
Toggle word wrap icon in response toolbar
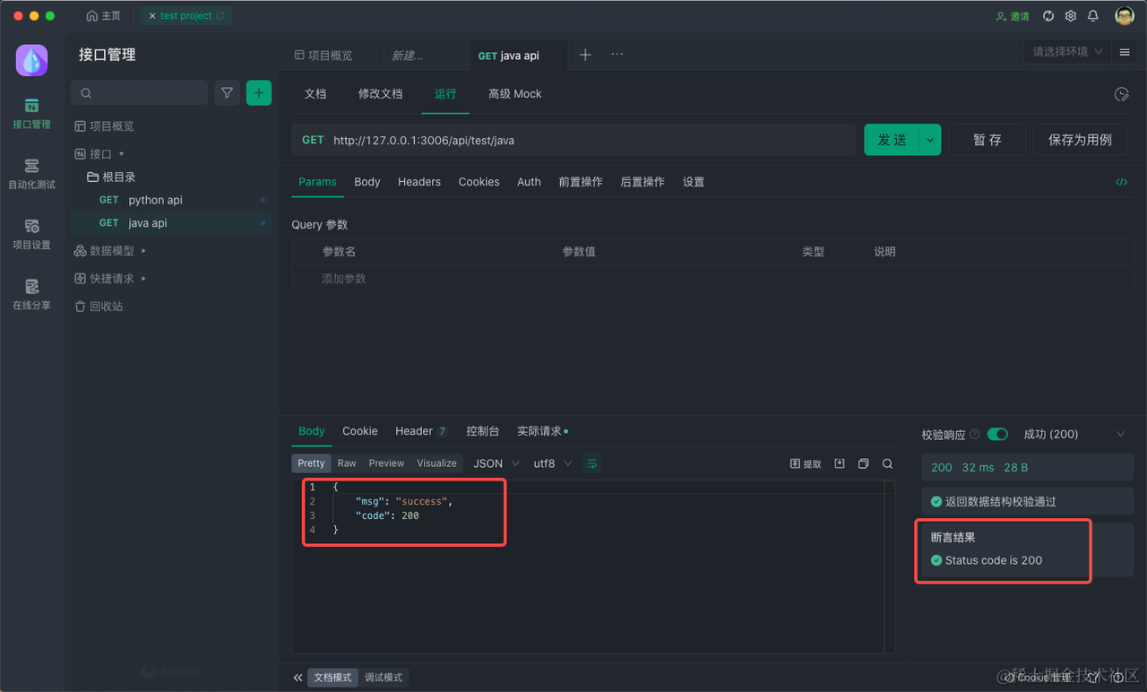591,463
